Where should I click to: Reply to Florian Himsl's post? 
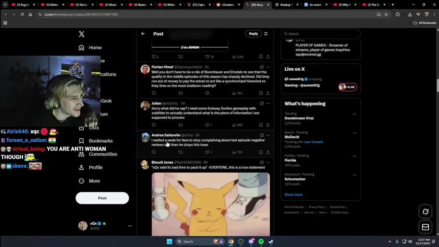(x=154, y=93)
